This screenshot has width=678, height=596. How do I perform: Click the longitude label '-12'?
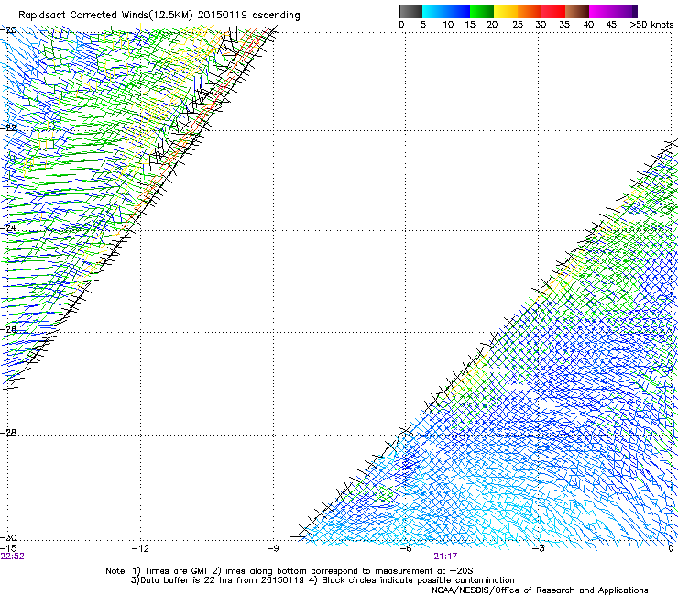pos(140,548)
